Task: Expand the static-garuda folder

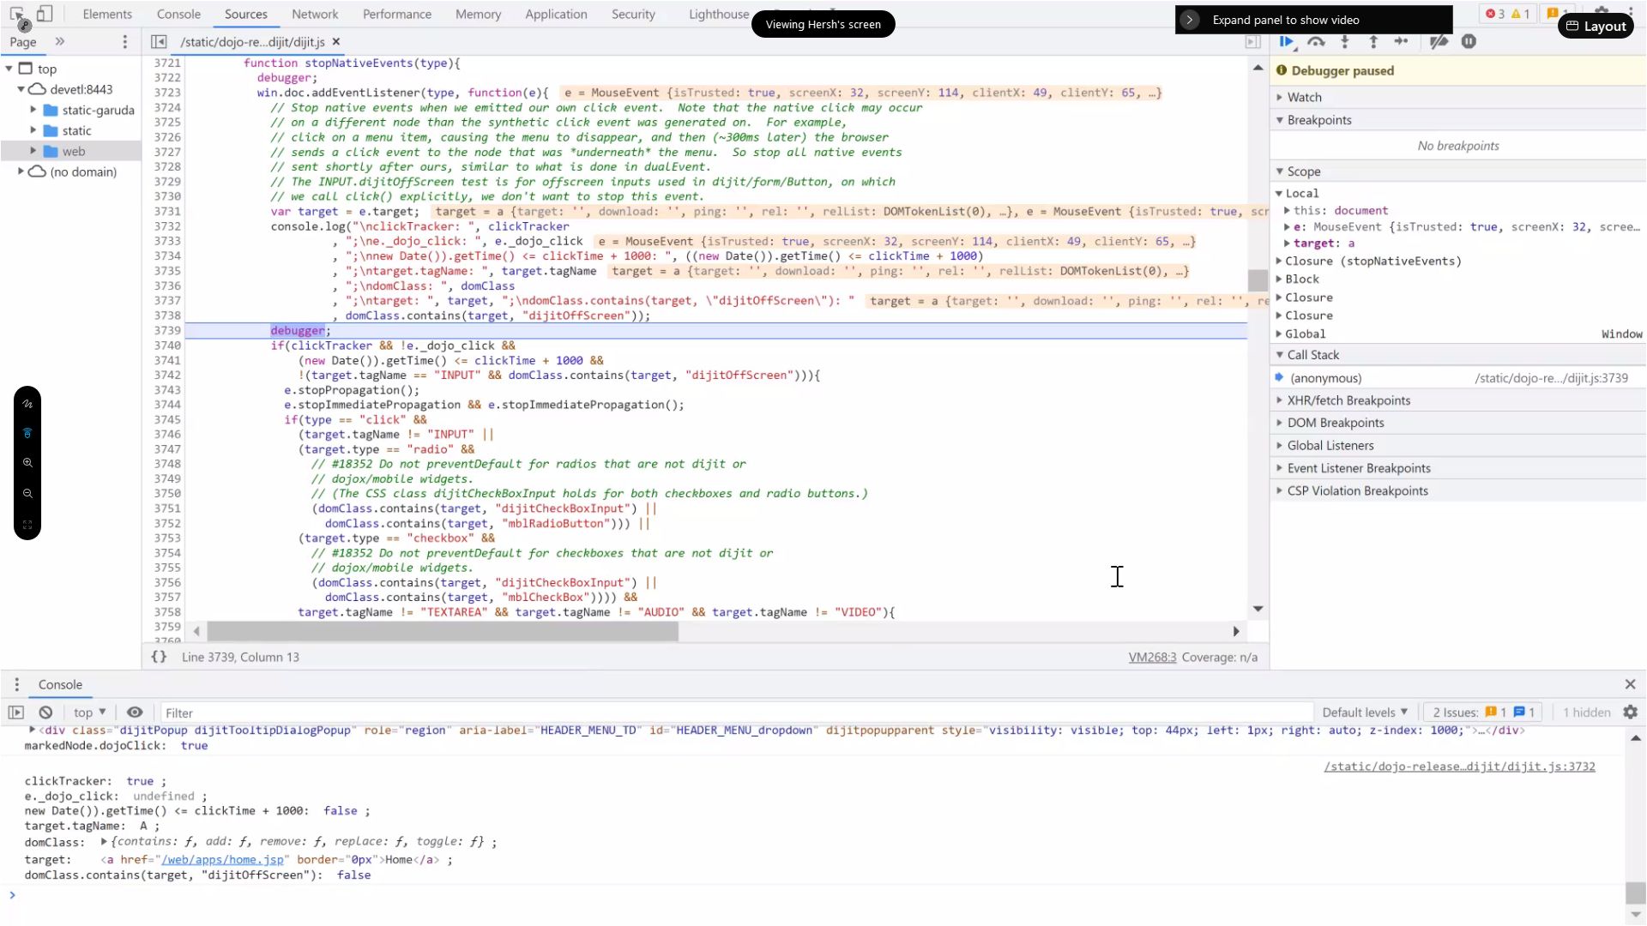Action: pyautogui.click(x=33, y=110)
